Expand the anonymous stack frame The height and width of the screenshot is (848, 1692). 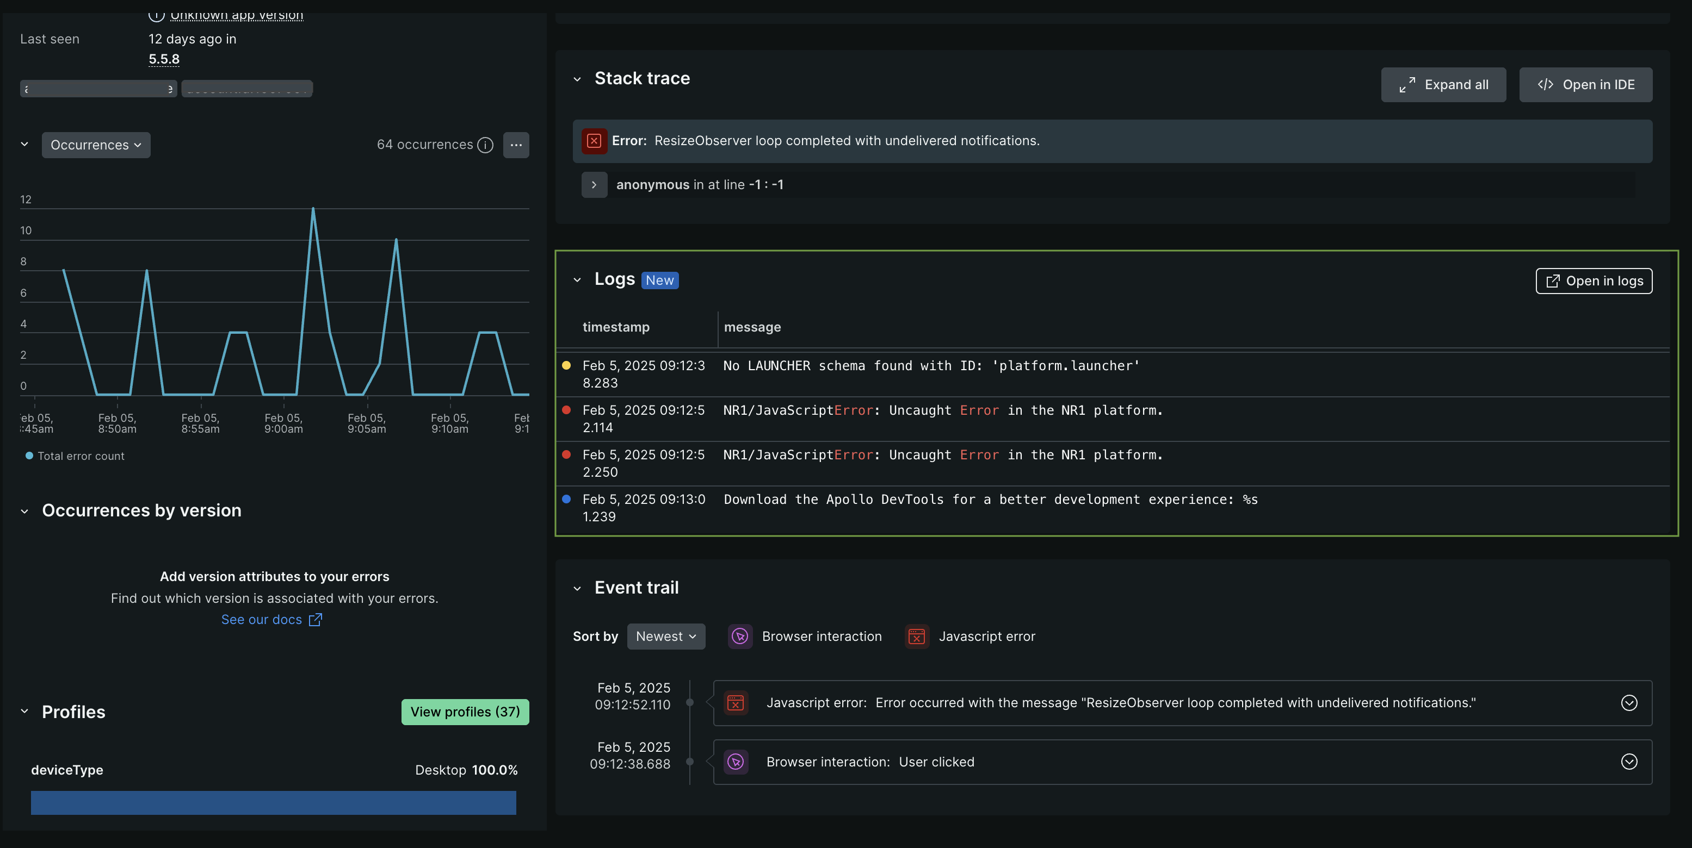(x=594, y=185)
